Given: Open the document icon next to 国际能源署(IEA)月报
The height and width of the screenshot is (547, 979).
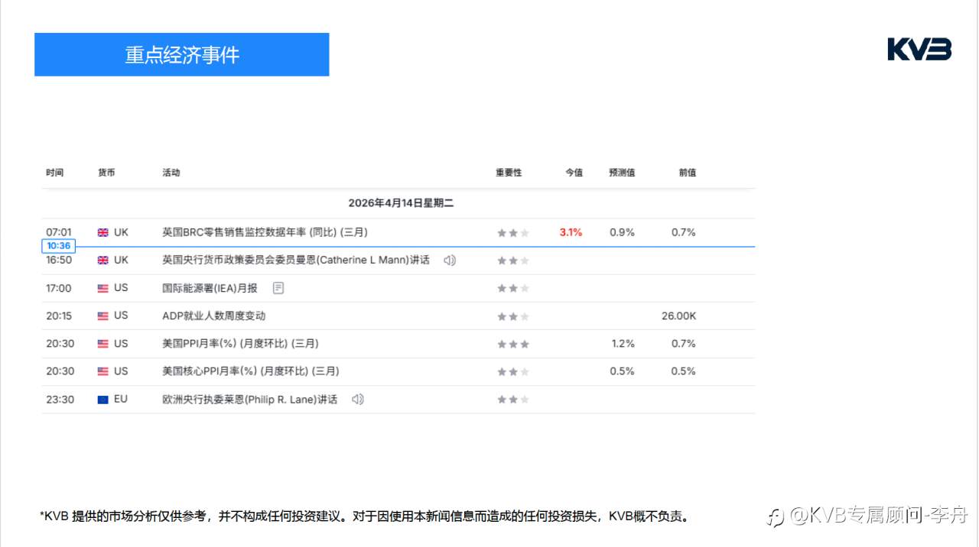Looking at the screenshot, I should (278, 287).
